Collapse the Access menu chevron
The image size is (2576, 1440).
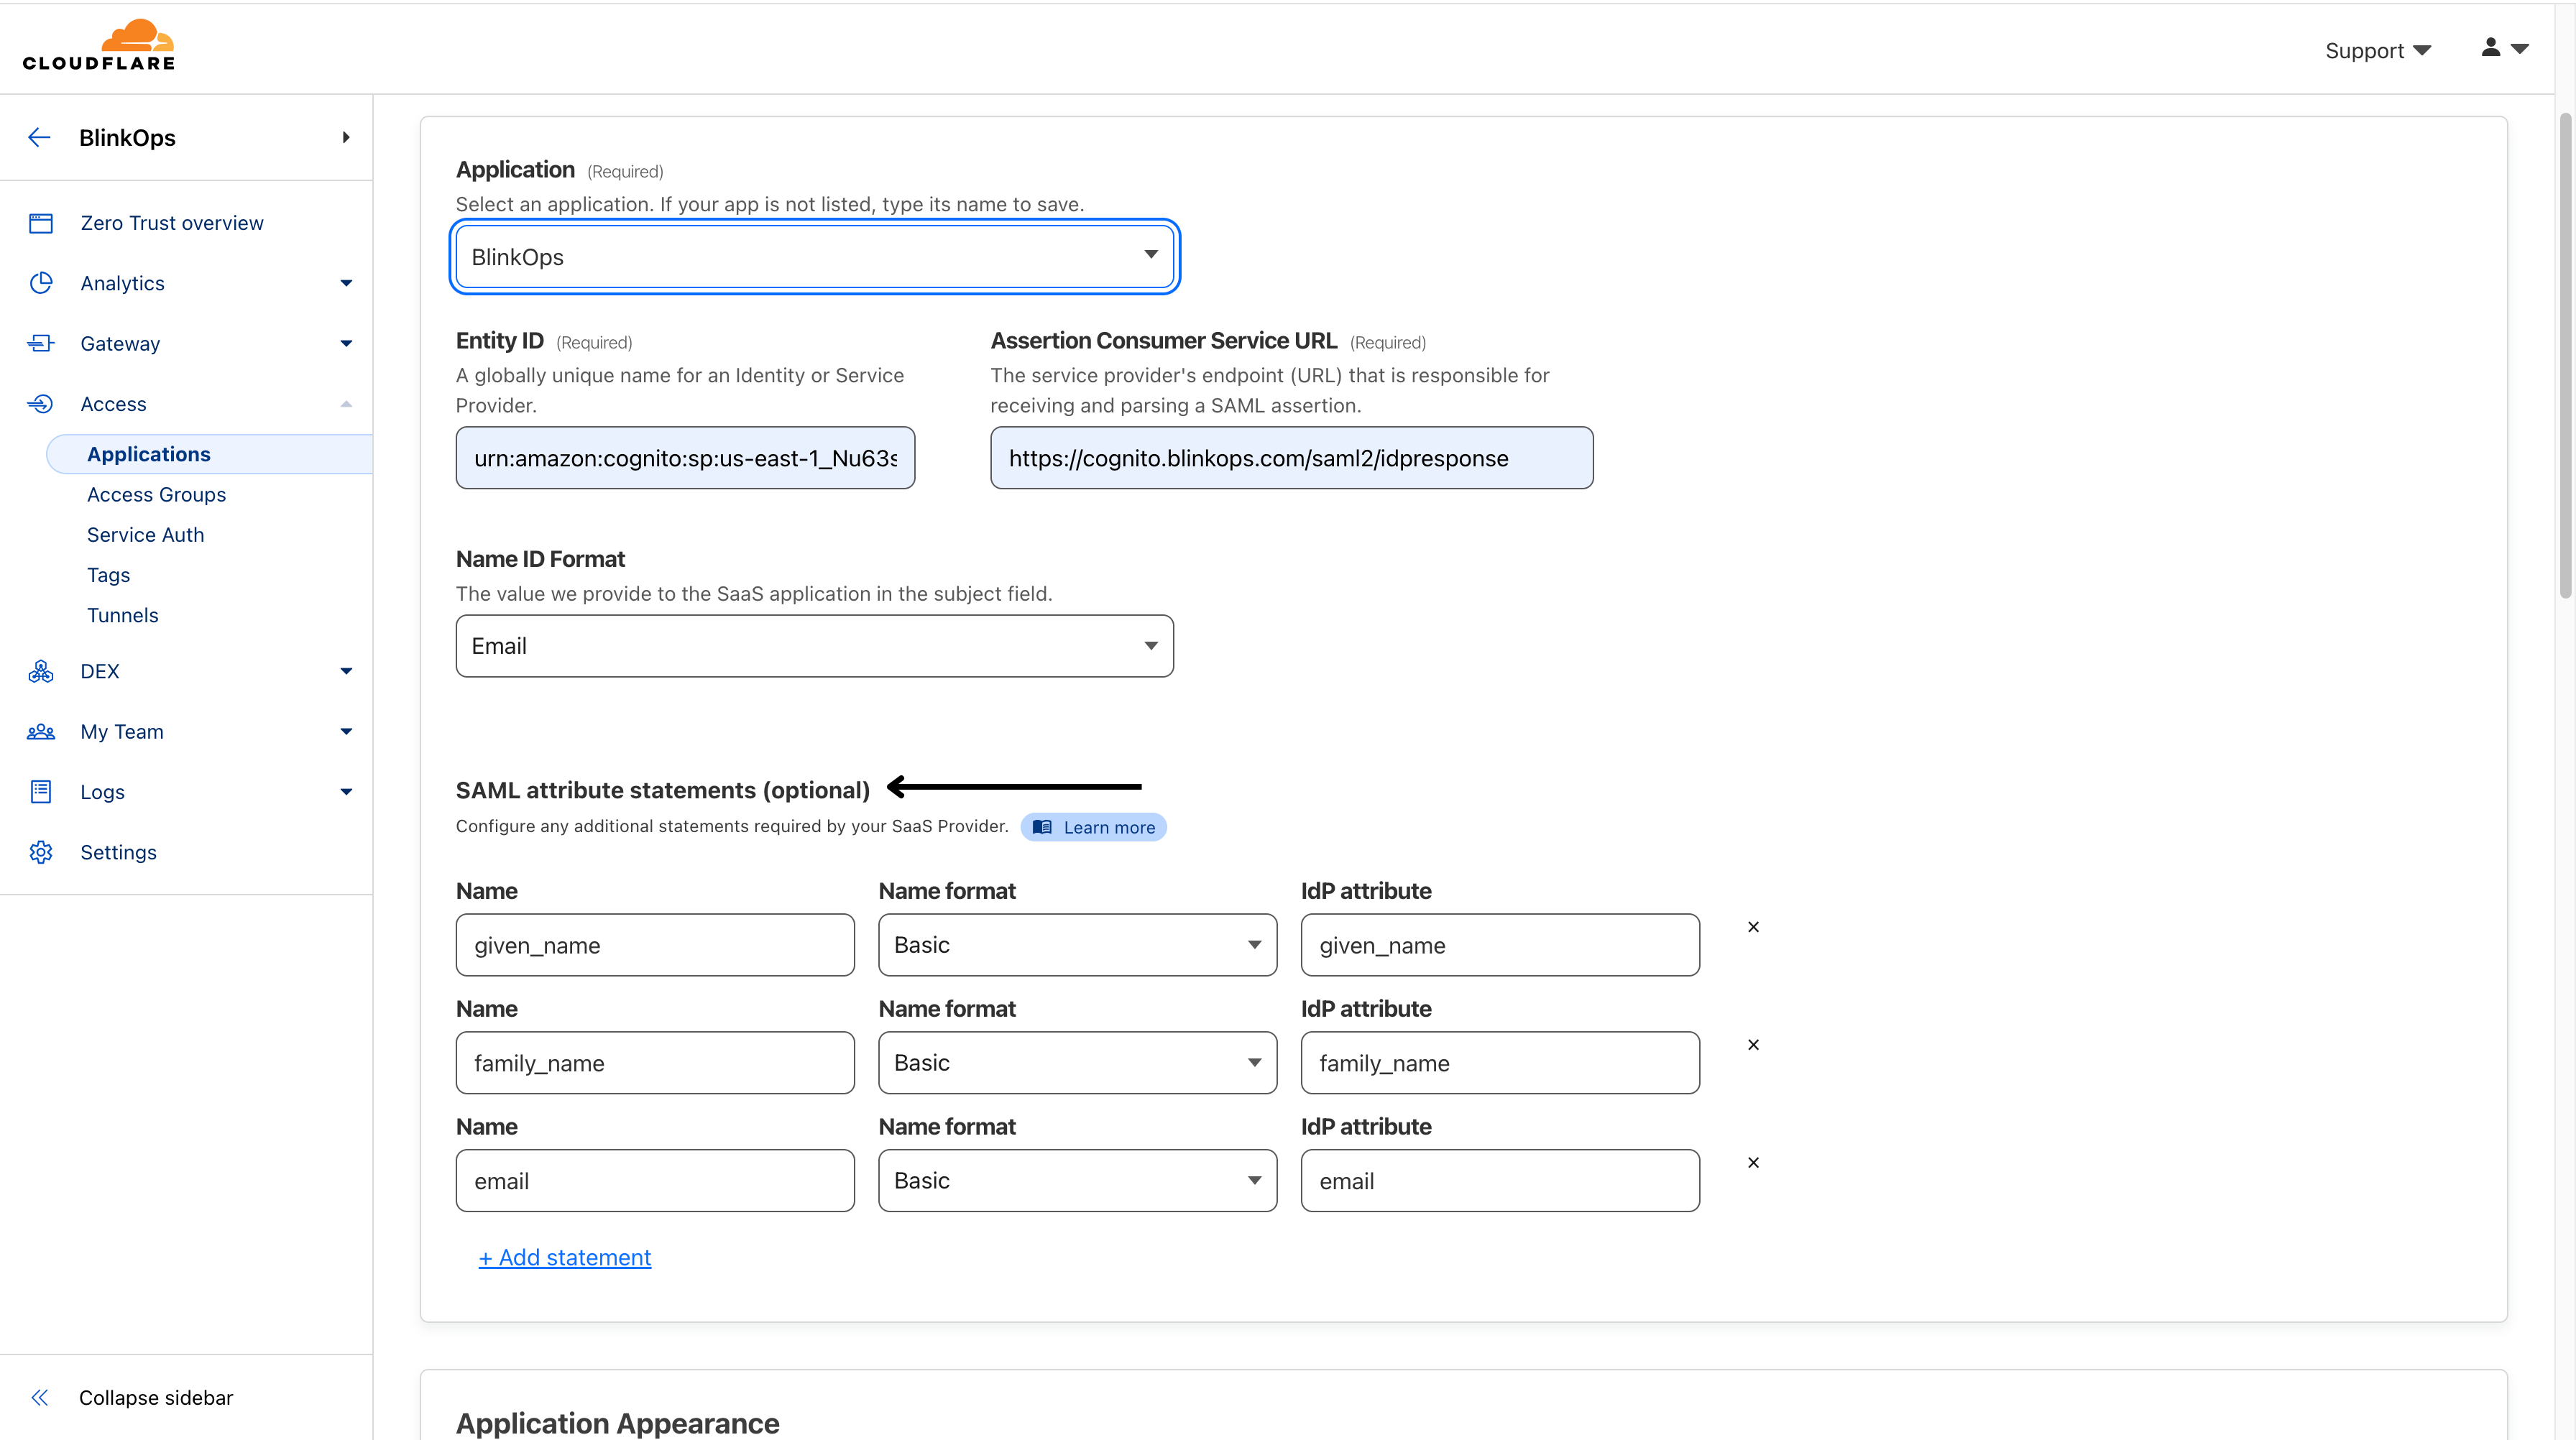(x=346, y=404)
